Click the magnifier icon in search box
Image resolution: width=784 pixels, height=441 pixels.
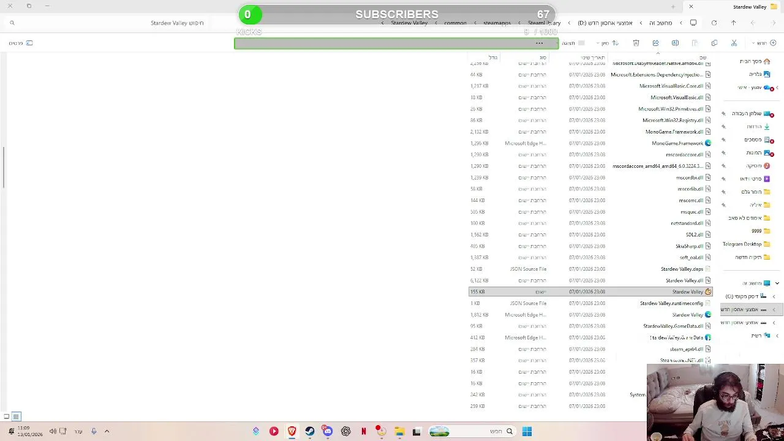pos(12,23)
